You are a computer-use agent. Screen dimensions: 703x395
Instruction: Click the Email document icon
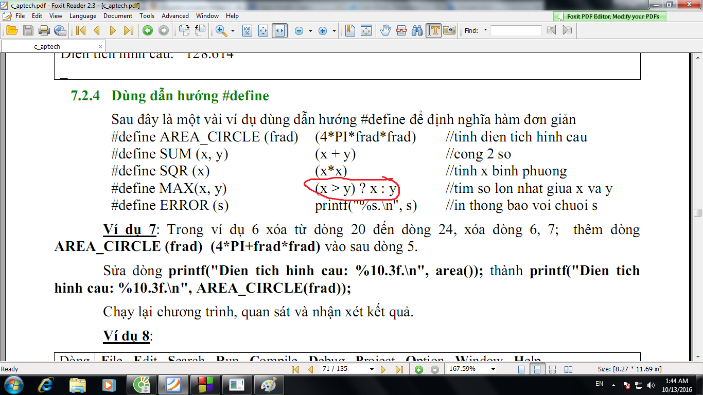pos(60,30)
